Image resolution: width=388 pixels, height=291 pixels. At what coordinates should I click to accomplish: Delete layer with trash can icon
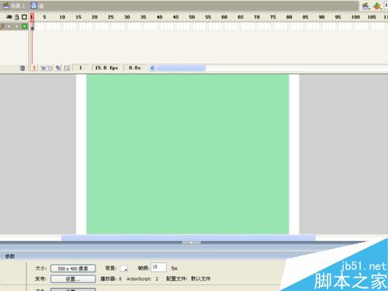tap(23, 68)
